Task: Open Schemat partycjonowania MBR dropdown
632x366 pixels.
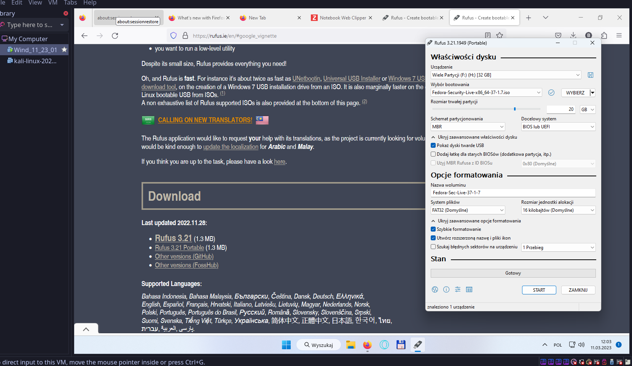Action: pyautogui.click(x=468, y=127)
